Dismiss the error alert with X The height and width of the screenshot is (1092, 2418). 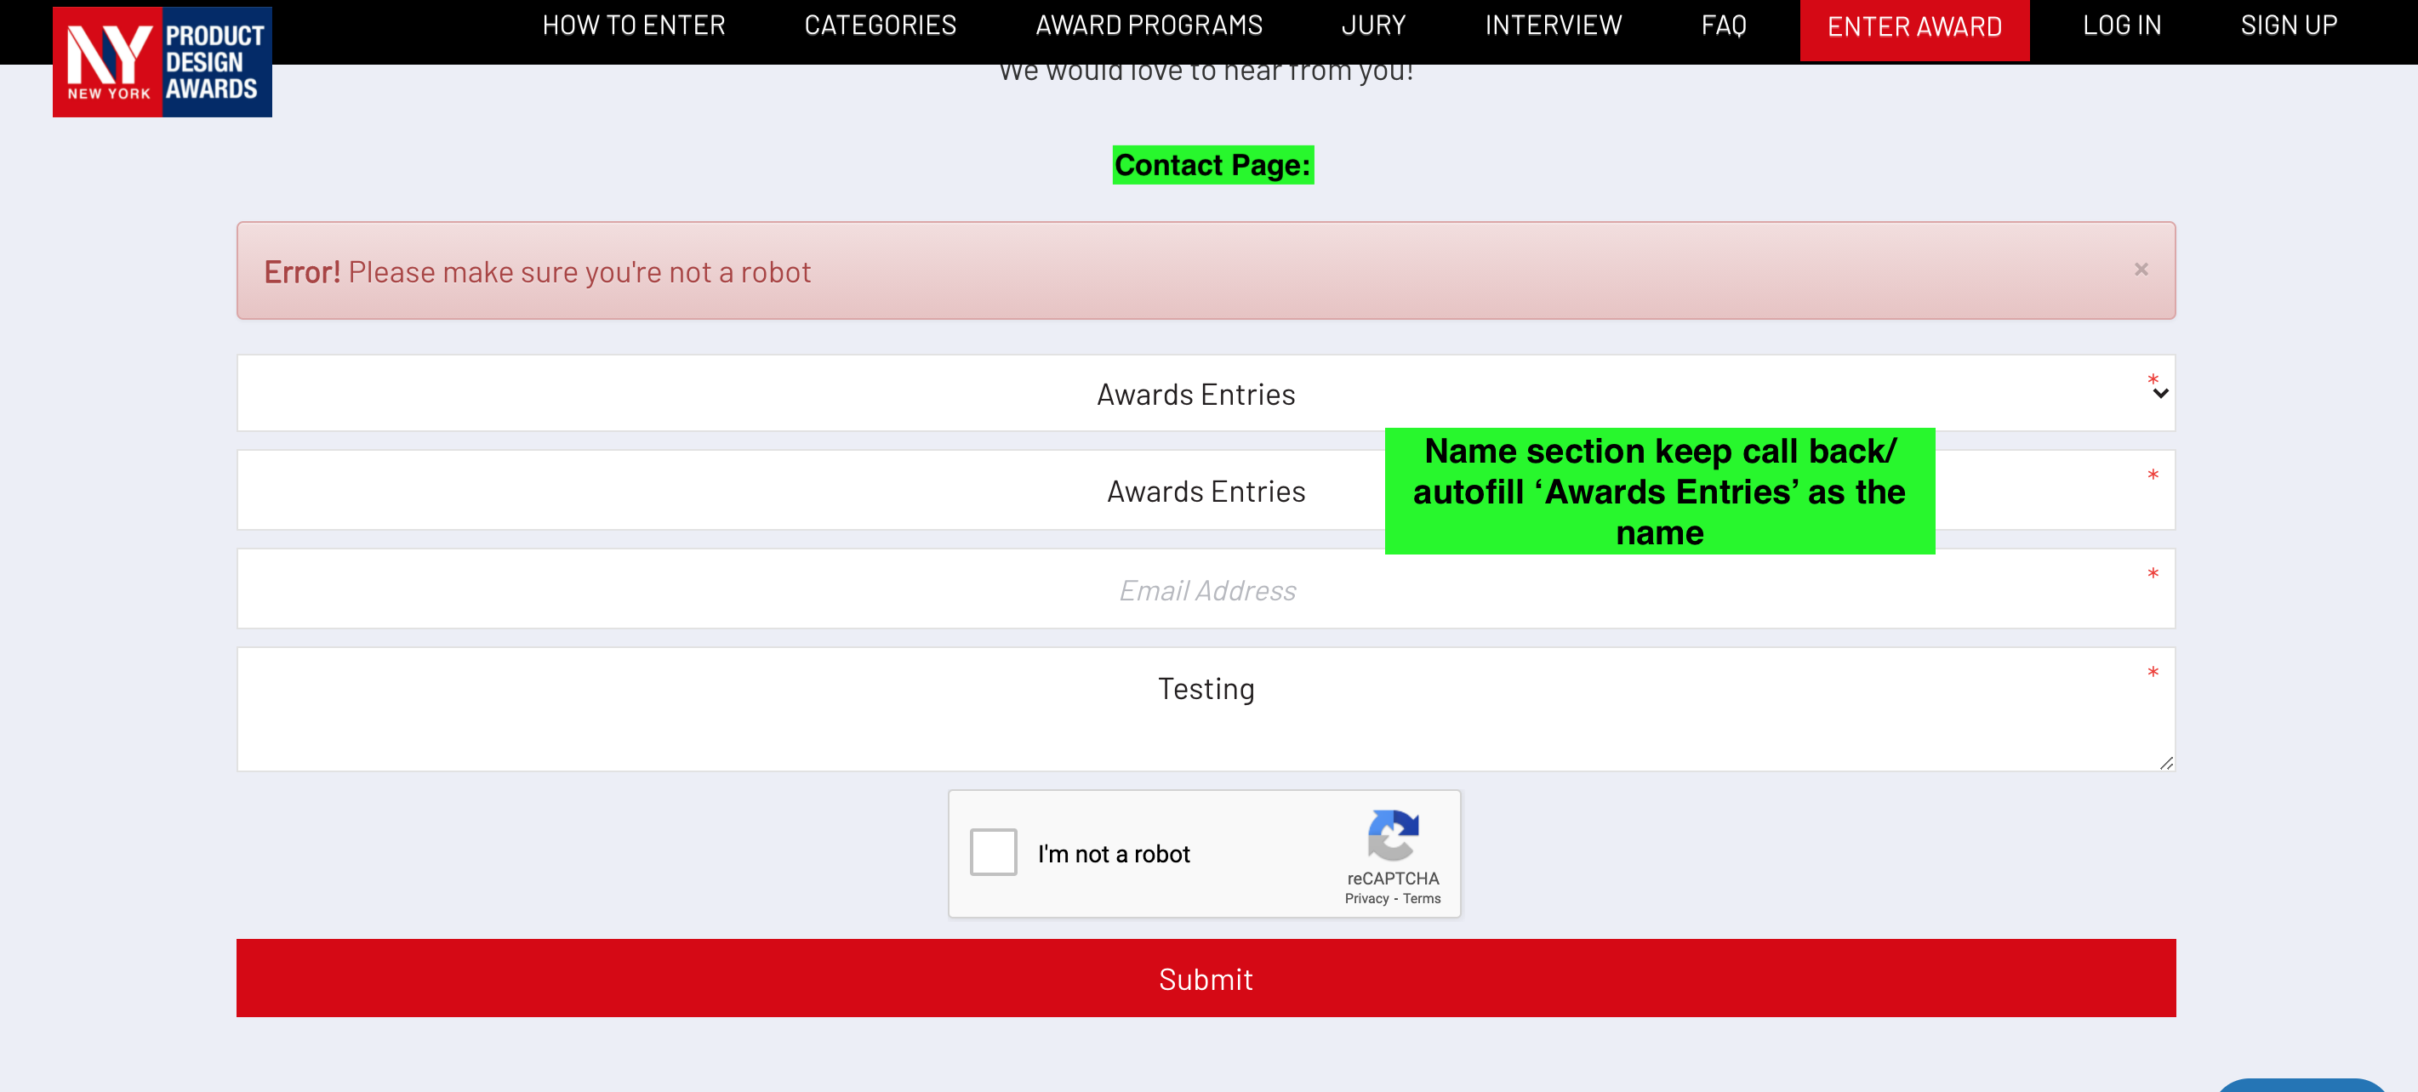(2140, 270)
